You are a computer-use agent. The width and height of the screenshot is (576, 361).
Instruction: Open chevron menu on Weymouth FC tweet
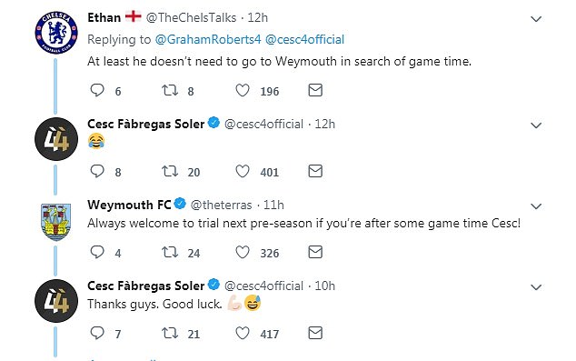point(536,206)
